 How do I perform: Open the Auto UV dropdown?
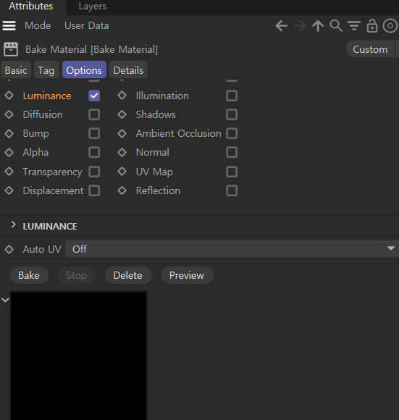tap(232, 249)
